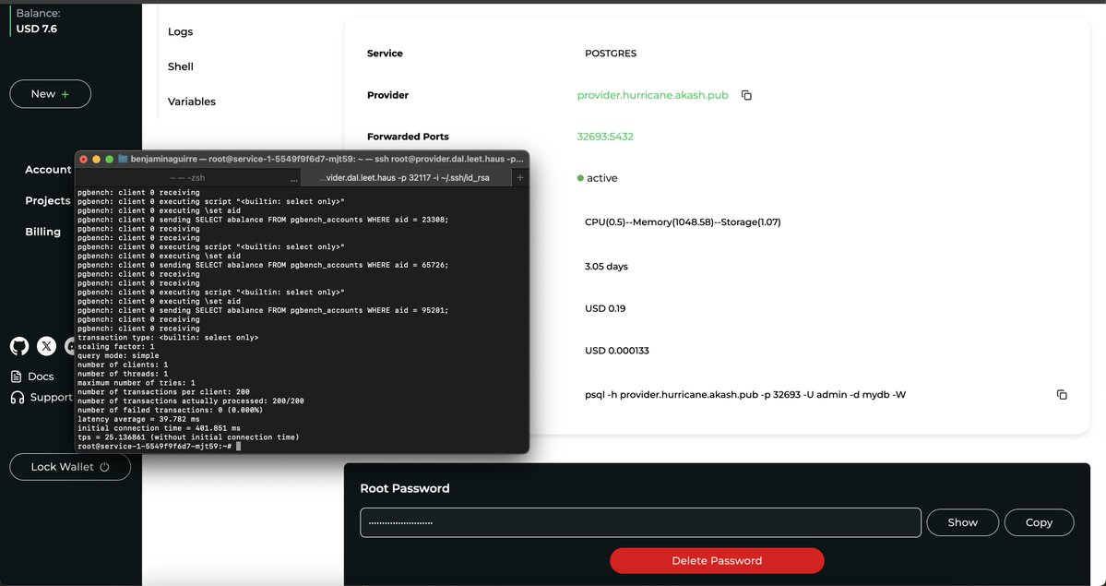Screen dimensions: 1106x586
Task: Copy the psql connection command via its icon
Action: click(1062, 395)
